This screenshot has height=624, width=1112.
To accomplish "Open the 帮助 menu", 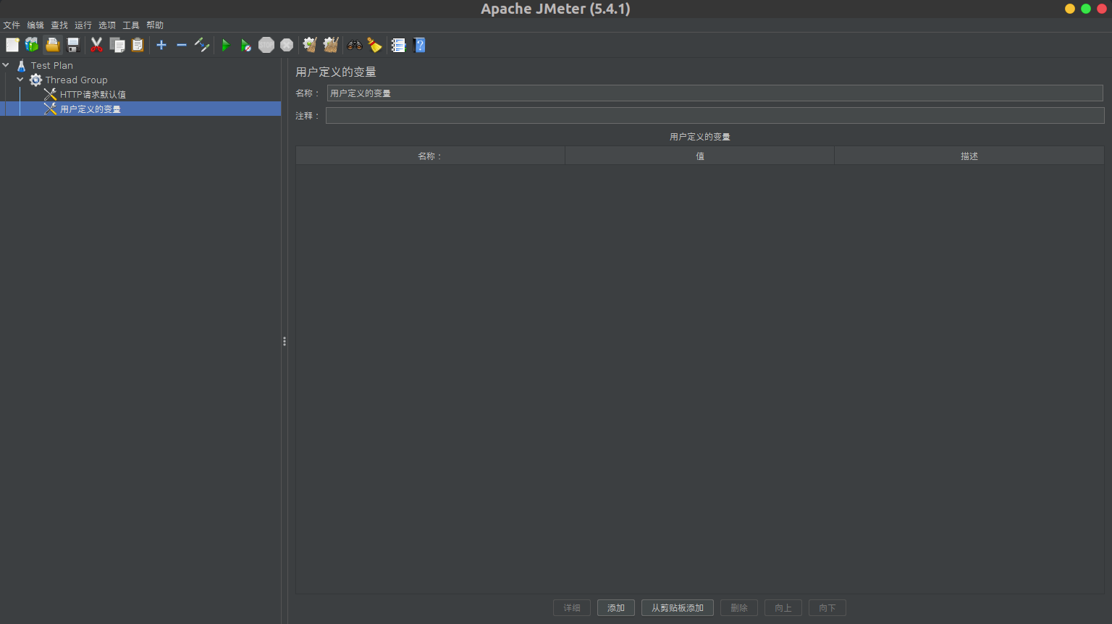I will [155, 25].
